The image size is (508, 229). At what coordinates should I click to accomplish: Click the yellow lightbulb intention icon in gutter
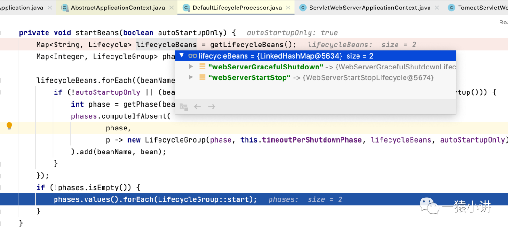point(9,126)
